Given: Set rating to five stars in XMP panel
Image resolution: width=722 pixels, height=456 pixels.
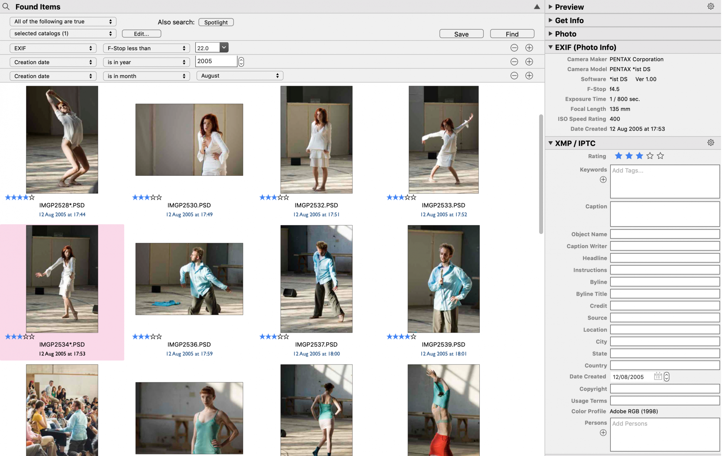Looking at the screenshot, I should click(x=660, y=156).
